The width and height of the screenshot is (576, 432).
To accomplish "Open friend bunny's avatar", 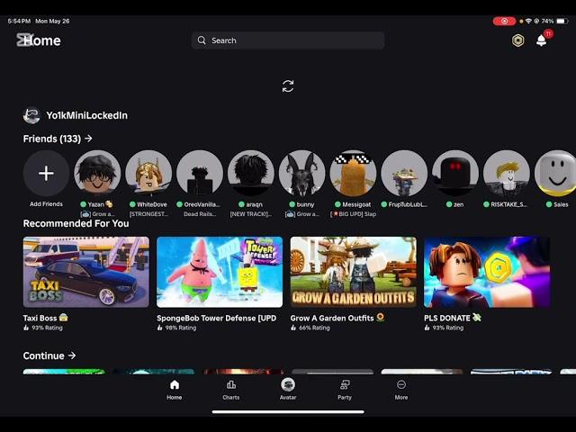I will (302, 173).
